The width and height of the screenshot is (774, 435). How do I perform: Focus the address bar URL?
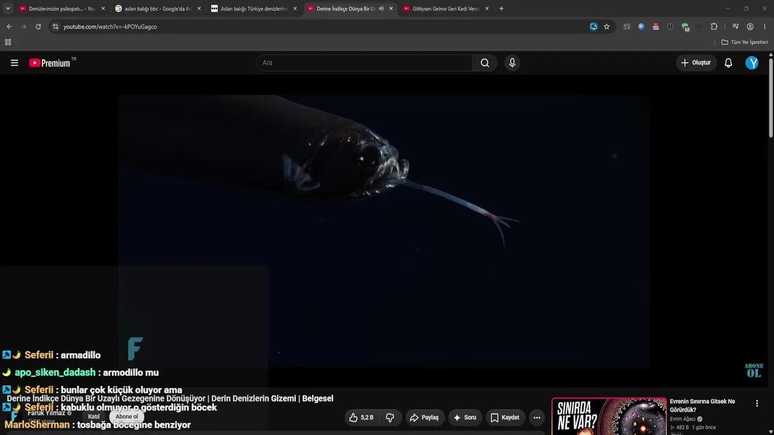[110, 27]
